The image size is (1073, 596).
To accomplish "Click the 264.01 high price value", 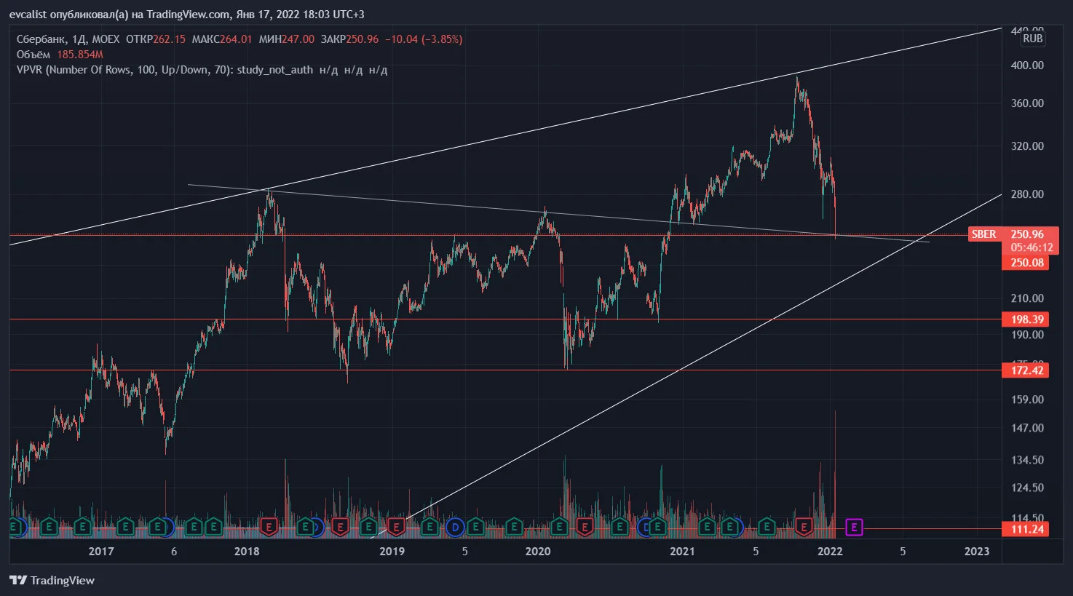I will point(236,39).
